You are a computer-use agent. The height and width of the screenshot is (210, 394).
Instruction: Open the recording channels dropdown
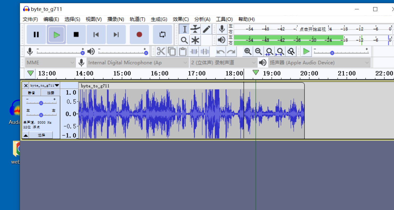click(223, 63)
